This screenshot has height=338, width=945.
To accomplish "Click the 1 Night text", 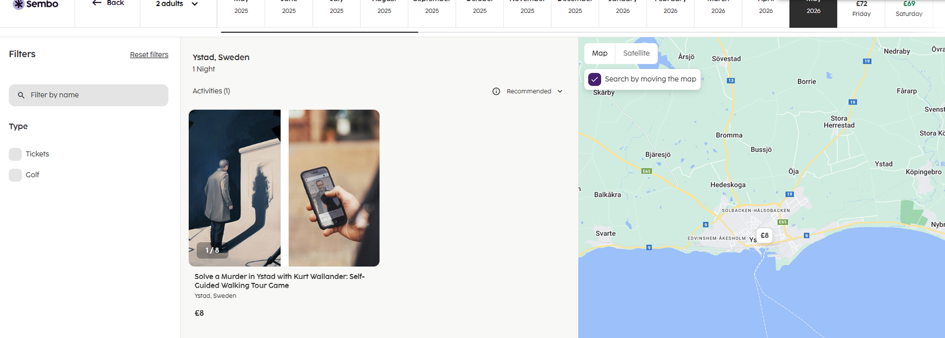I will point(204,69).
